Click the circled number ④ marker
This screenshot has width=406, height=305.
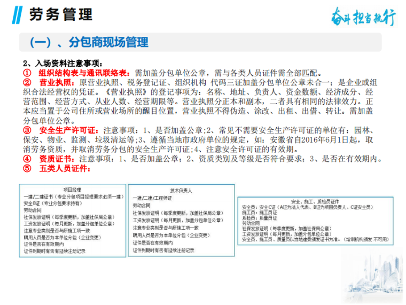point(27,159)
